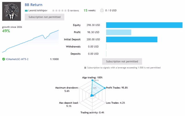185x116 pixels.
Task: Click the Profit Trades radar chart point
Action: click(105, 88)
